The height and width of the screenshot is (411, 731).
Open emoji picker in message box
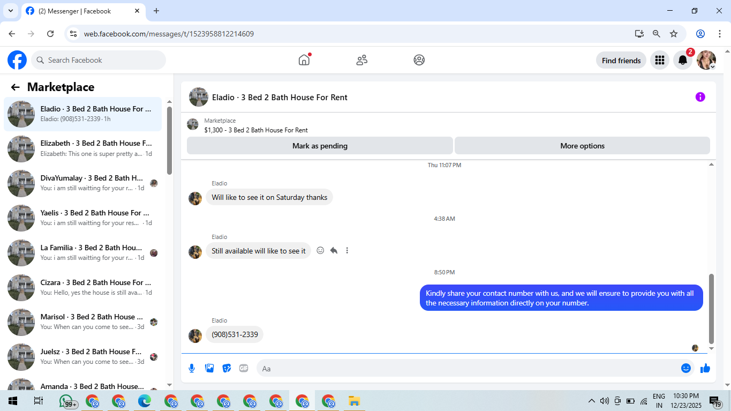point(686,368)
